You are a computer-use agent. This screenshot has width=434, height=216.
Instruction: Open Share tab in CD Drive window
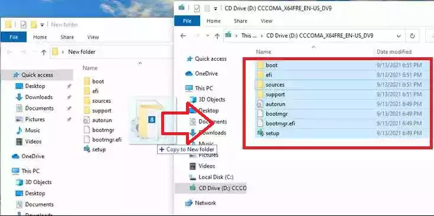click(240, 21)
